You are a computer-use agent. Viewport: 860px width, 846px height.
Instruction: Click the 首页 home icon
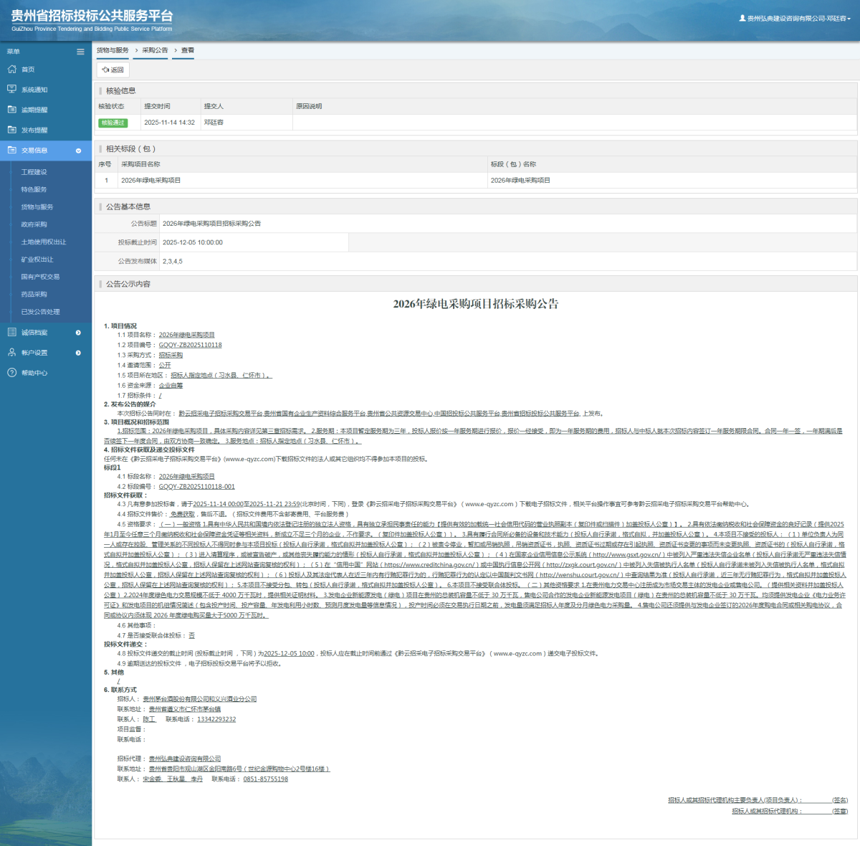click(11, 70)
